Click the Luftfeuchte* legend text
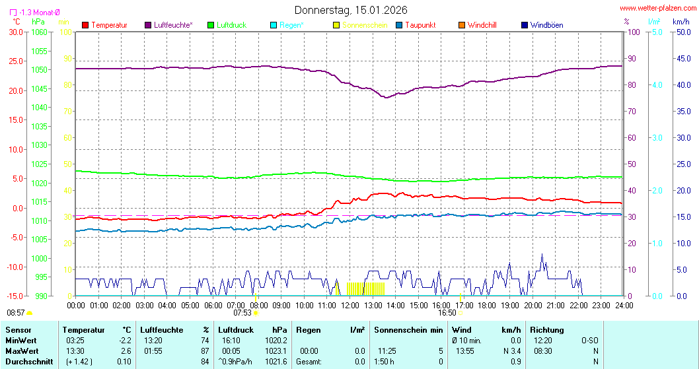The height and width of the screenshot is (369, 699). tap(173, 25)
